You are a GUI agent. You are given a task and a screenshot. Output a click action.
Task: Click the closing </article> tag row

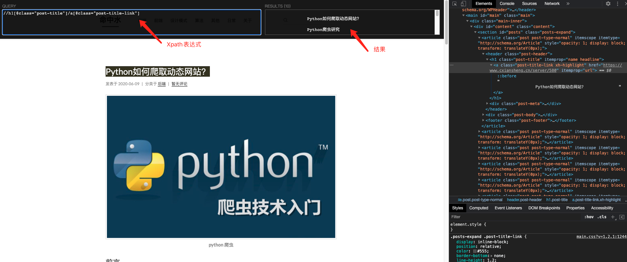click(x=493, y=126)
